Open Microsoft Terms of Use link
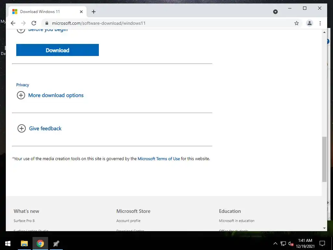 [x=159, y=159]
